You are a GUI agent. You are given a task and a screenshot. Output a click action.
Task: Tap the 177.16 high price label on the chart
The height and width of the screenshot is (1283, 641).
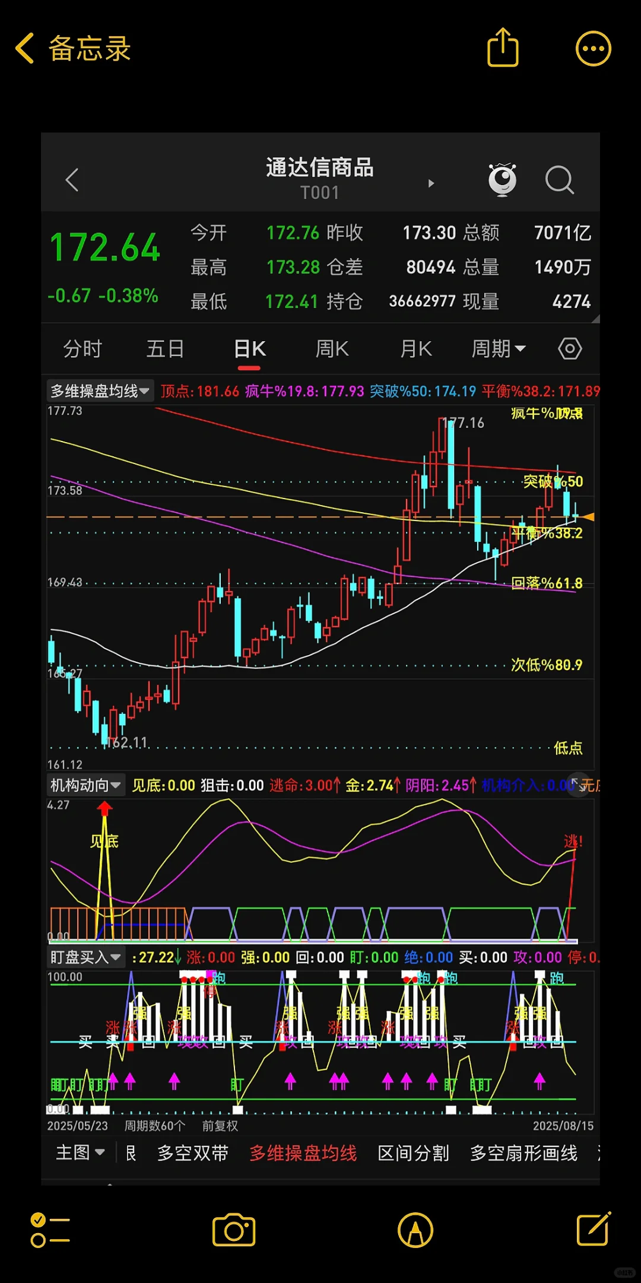[464, 423]
